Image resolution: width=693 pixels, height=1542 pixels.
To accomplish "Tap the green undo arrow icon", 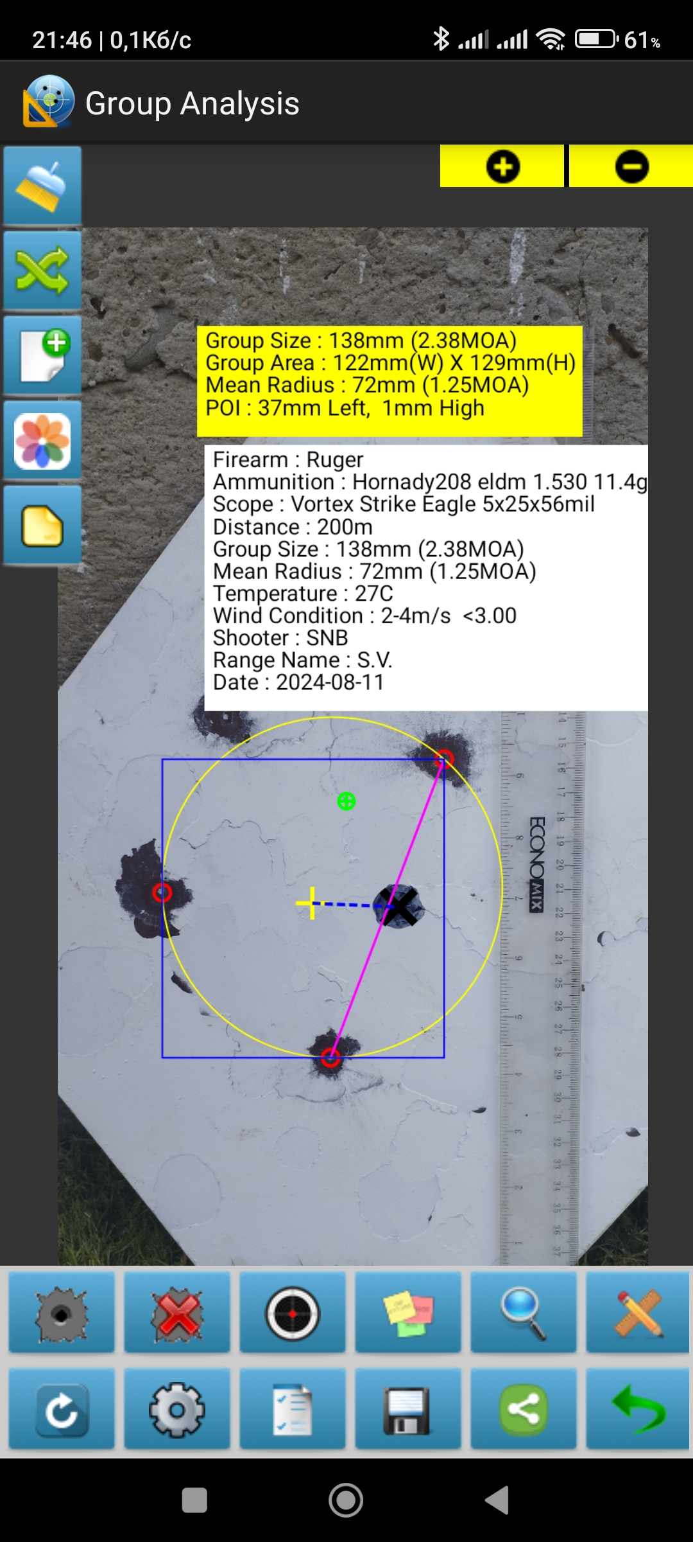I will tap(638, 1408).
